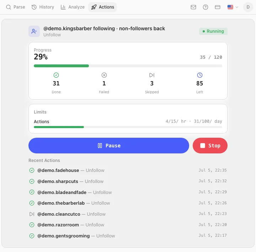
Task: Open the Parse tab
Action: pyautogui.click(x=16, y=7)
